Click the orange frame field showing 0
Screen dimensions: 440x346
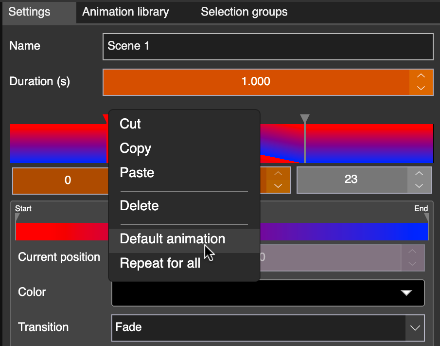tap(60, 181)
